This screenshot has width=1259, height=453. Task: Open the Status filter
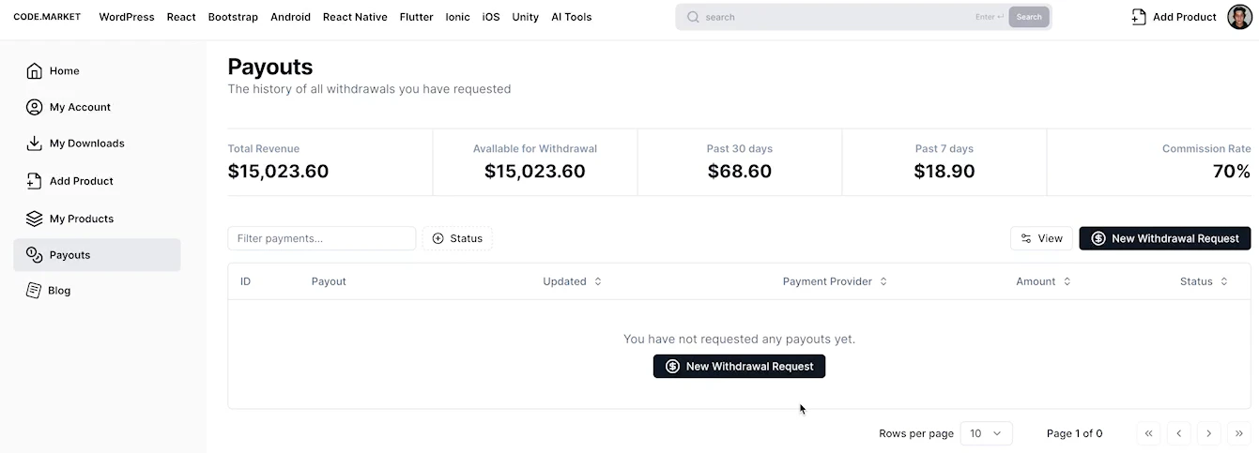click(457, 238)
